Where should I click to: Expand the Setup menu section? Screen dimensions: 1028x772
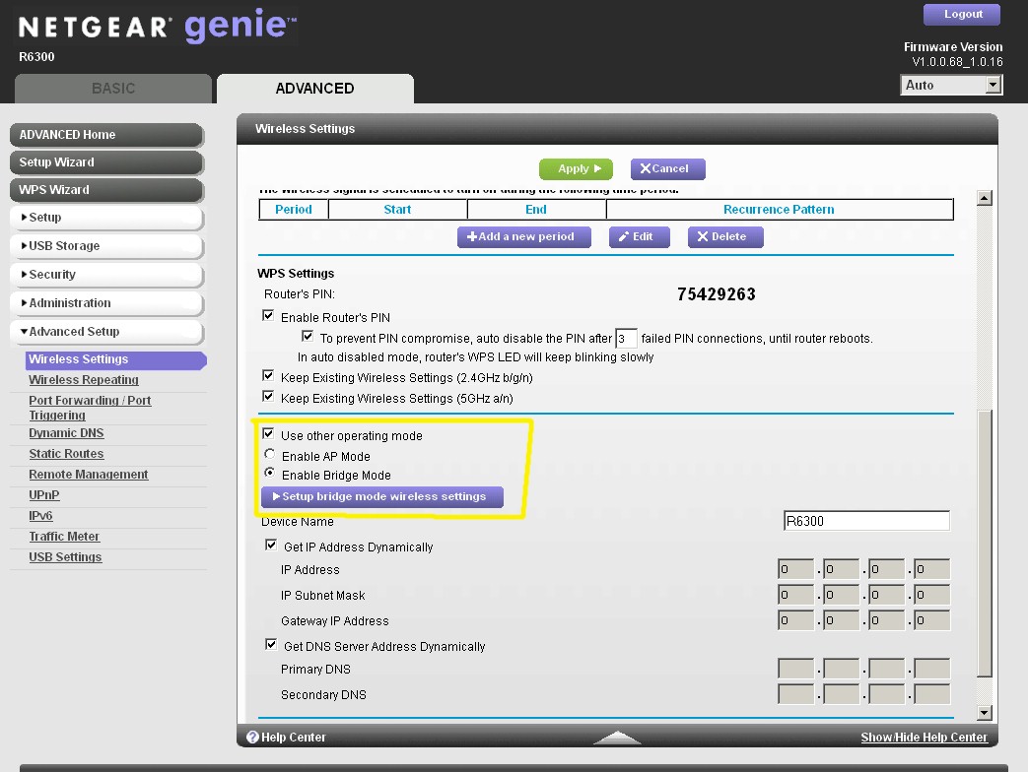[x=106, y=218]
